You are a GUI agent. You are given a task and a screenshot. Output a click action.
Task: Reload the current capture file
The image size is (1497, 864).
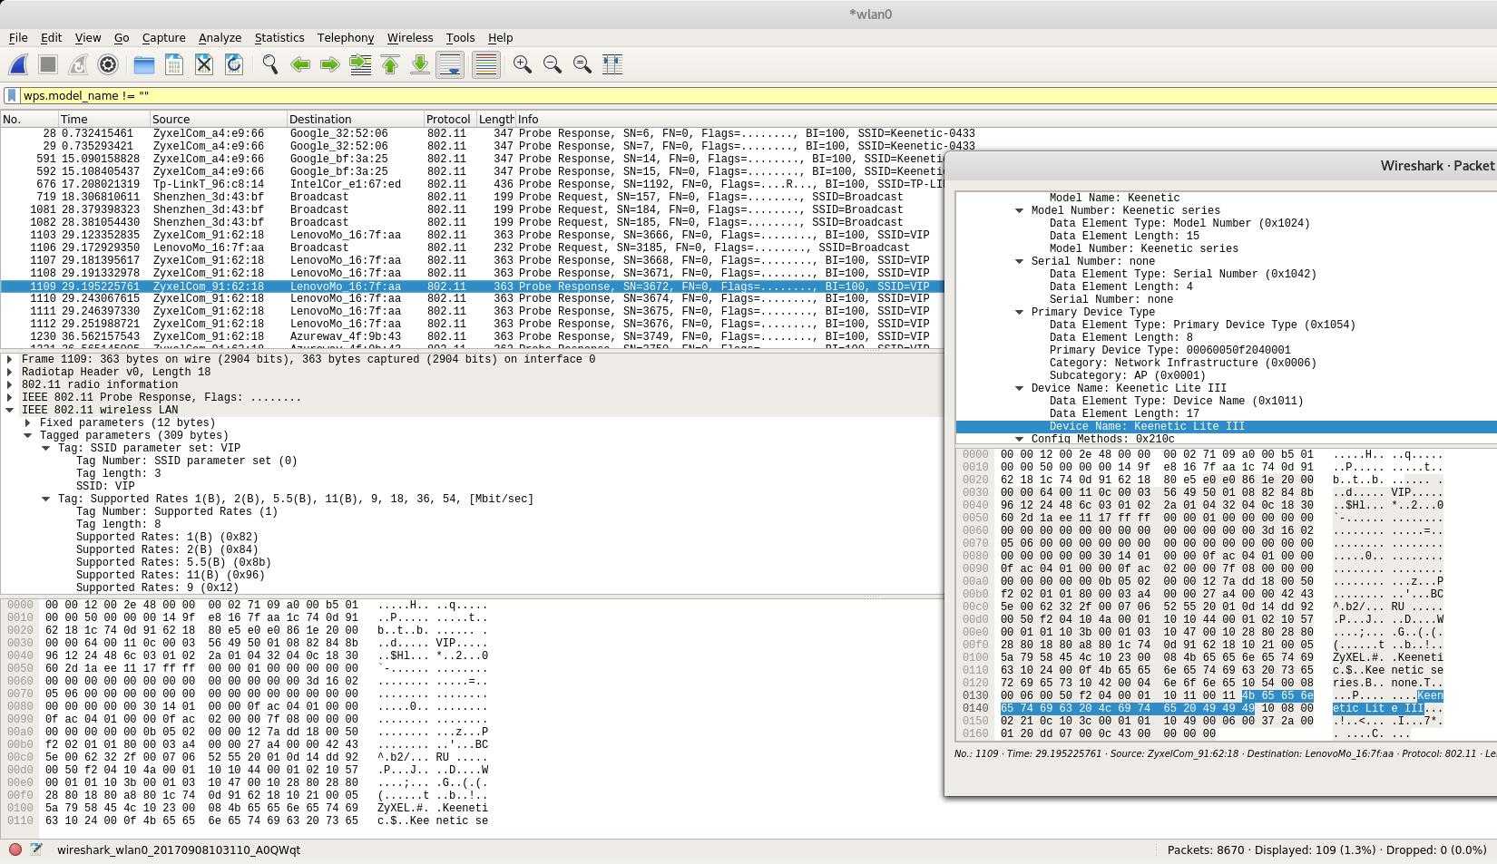234,64
